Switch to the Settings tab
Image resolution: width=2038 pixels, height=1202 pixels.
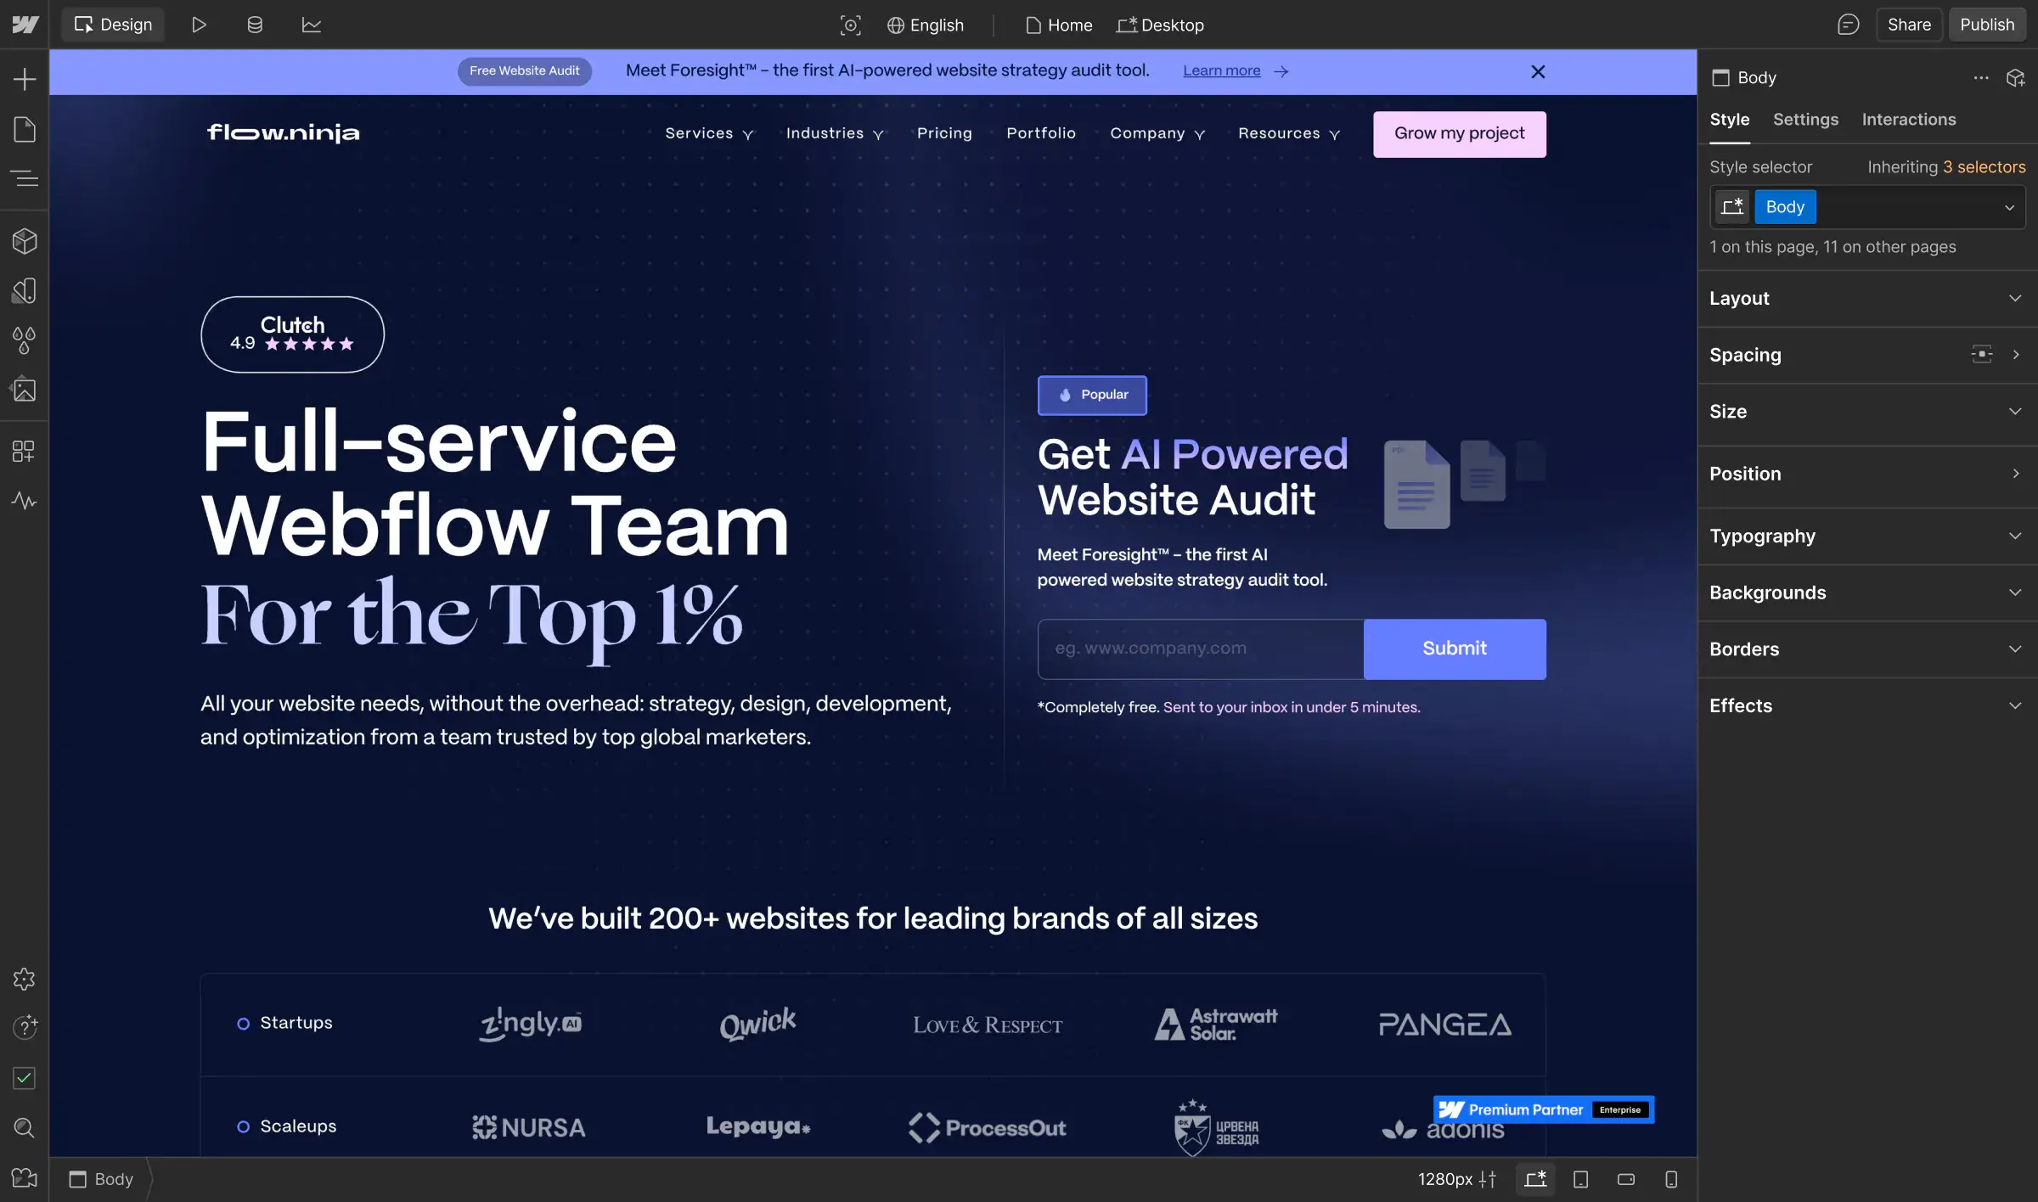coord(1805,120)
